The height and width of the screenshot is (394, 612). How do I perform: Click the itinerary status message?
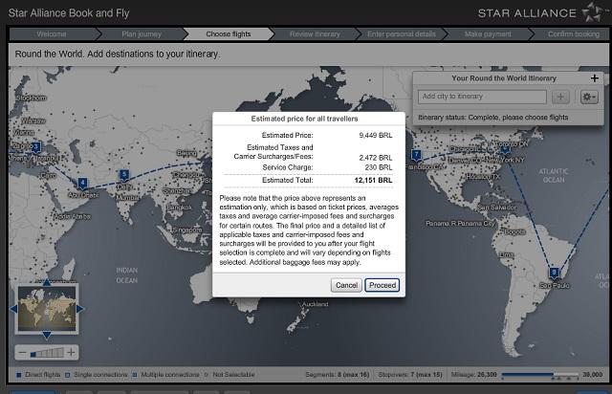[493, 117]
